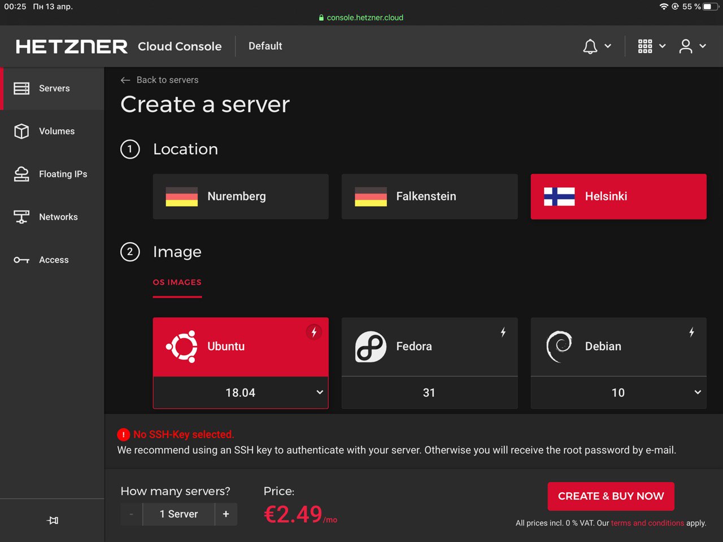723x542 pixels.
Task: Expand the apps grid dropdown chevron
Action: tap(663, 46)
